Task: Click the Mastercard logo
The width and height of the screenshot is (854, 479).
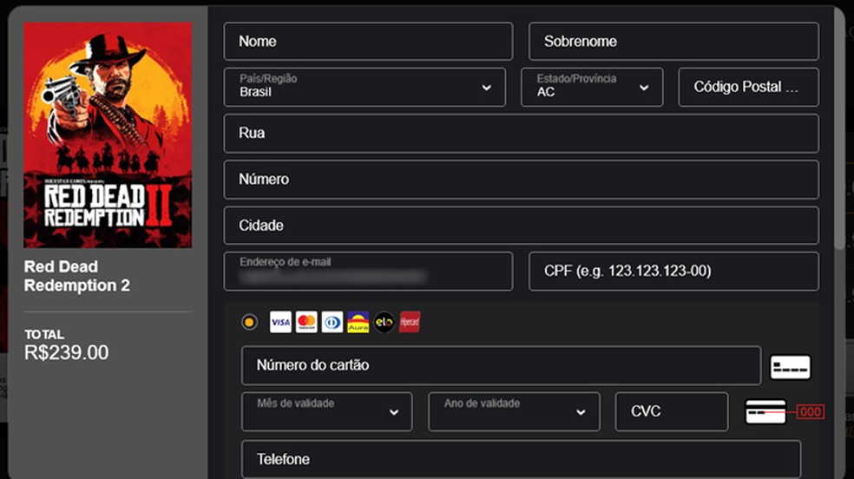Action: (x=306, y=322)
